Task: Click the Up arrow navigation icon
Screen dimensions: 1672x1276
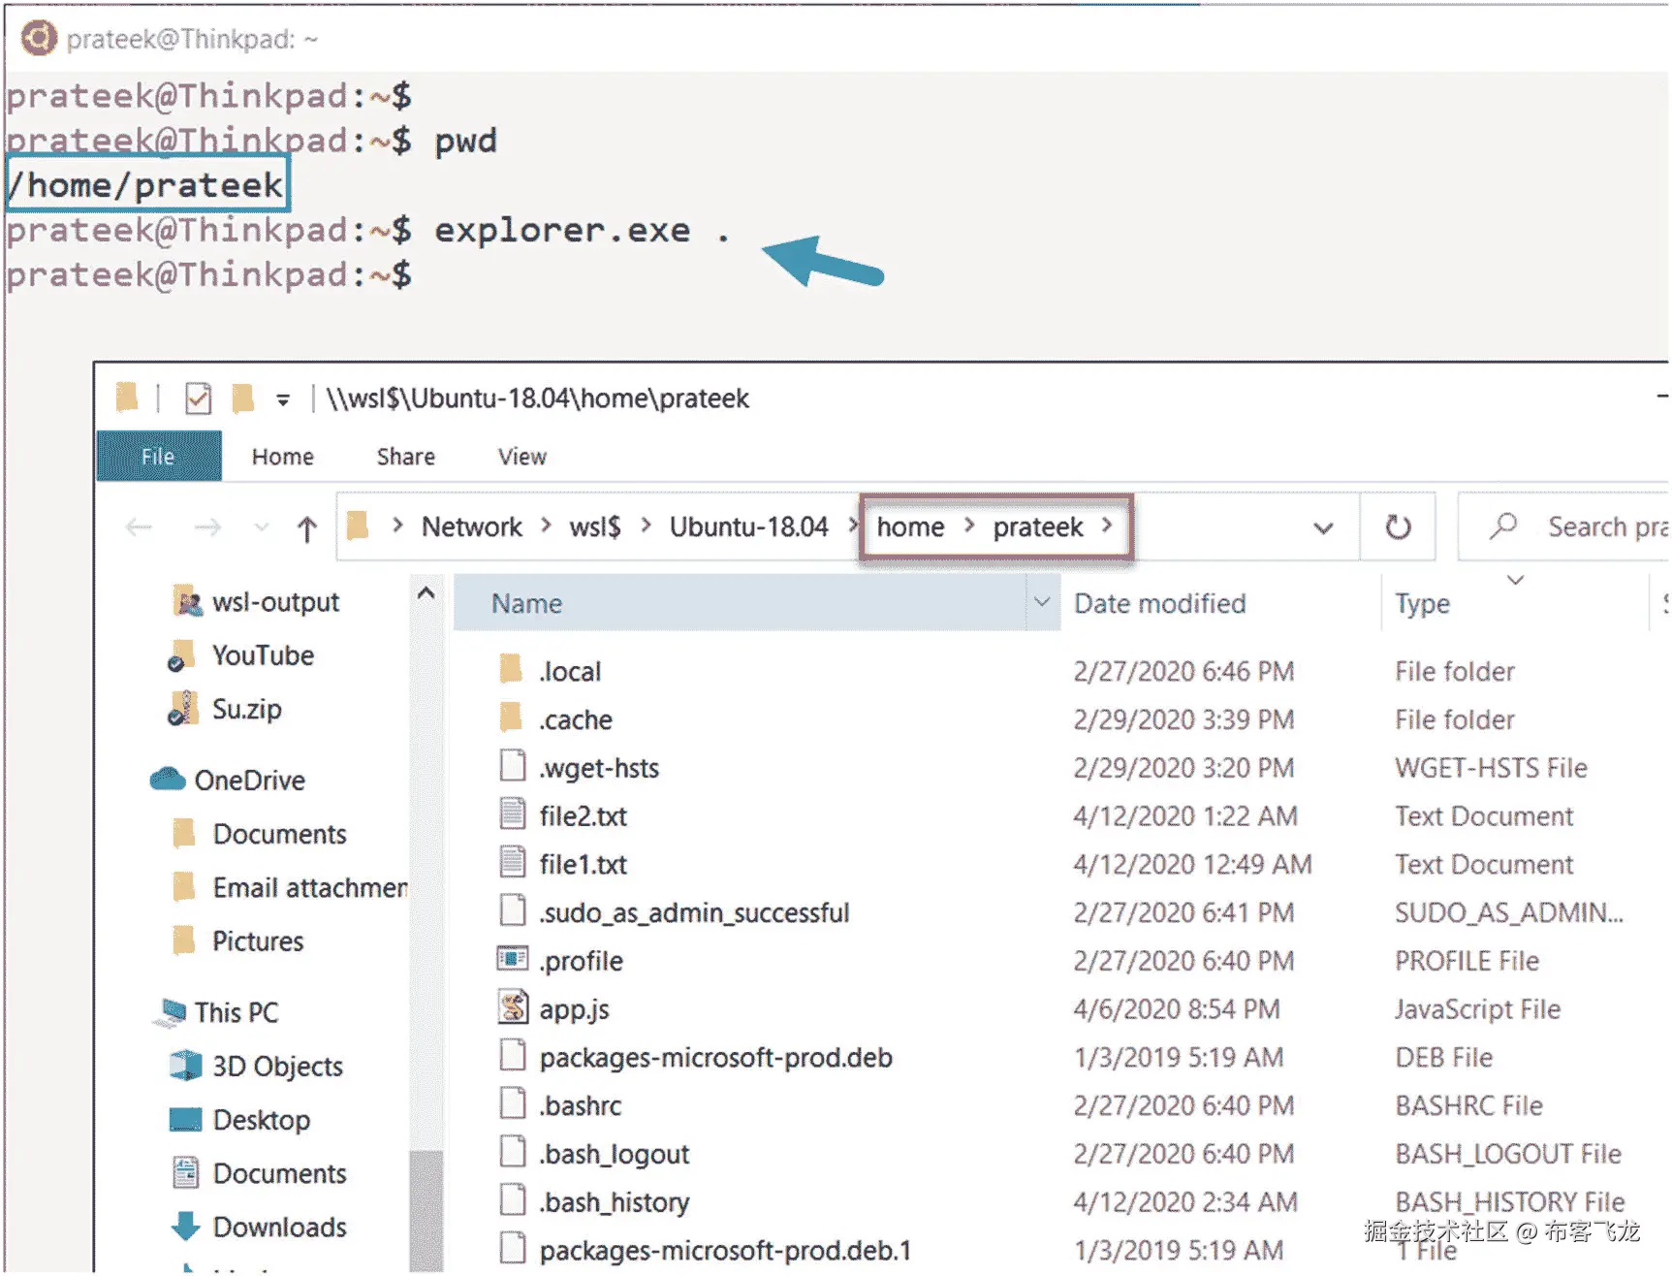Action: [x=306, y=528]
